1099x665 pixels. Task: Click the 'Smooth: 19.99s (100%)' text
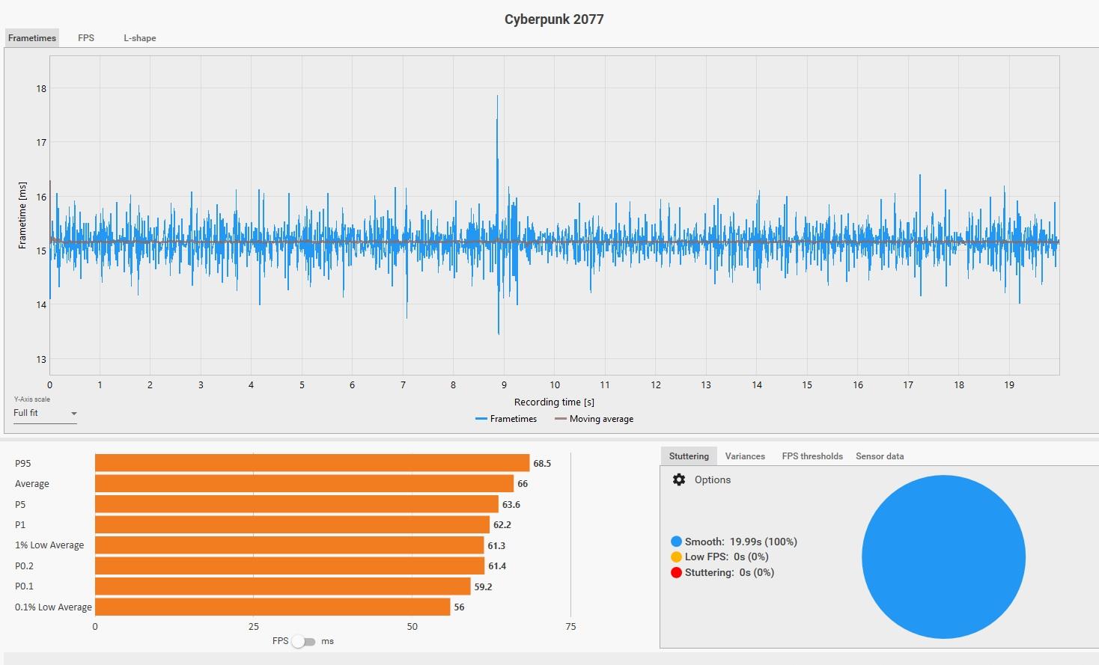pos(741,542)
